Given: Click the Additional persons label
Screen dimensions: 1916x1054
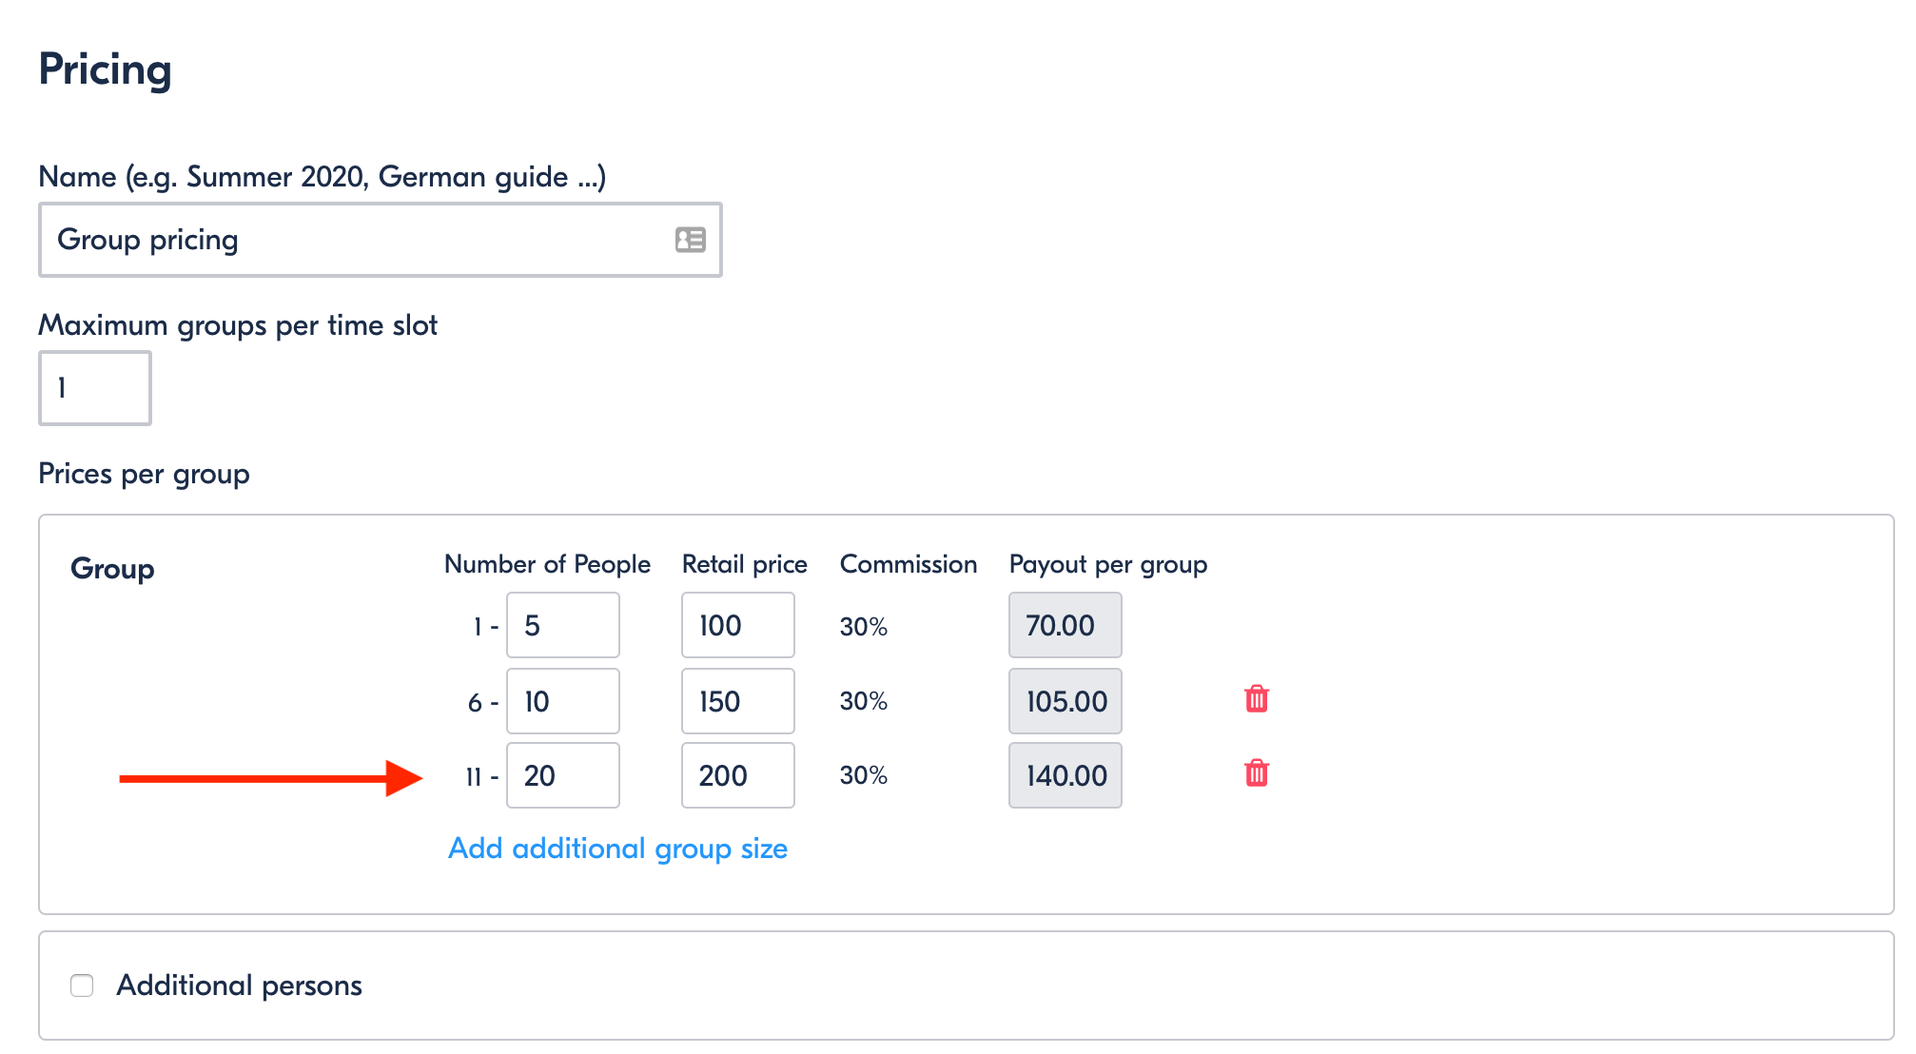Looking at the screenshot, I should (x=240, y=986).
